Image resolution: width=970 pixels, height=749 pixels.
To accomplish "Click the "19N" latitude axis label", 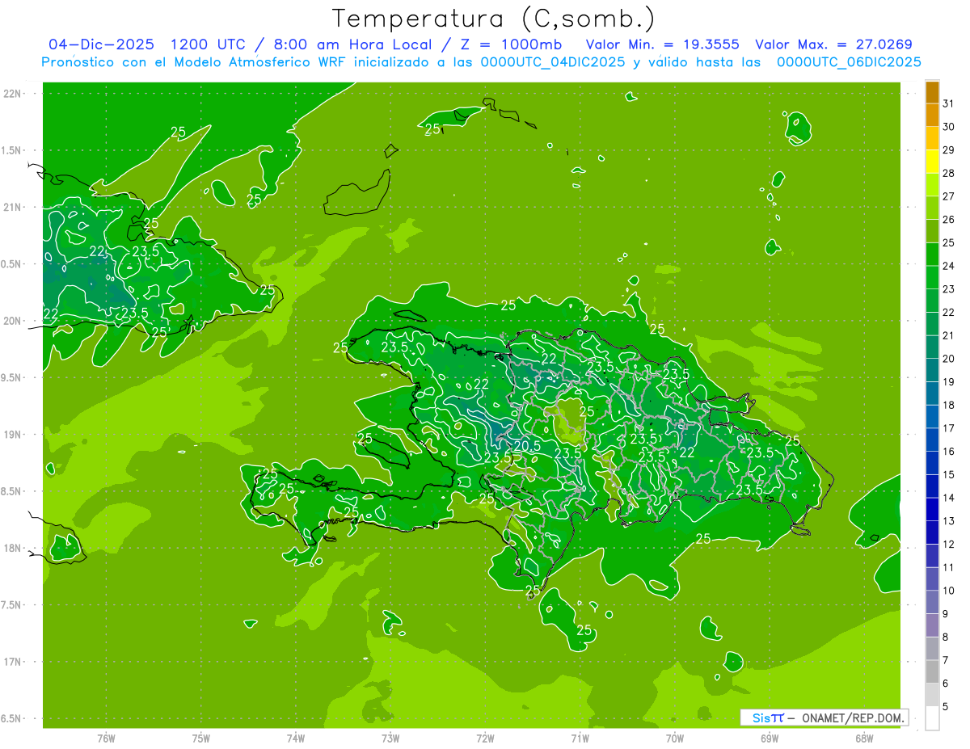I will 12,435.
